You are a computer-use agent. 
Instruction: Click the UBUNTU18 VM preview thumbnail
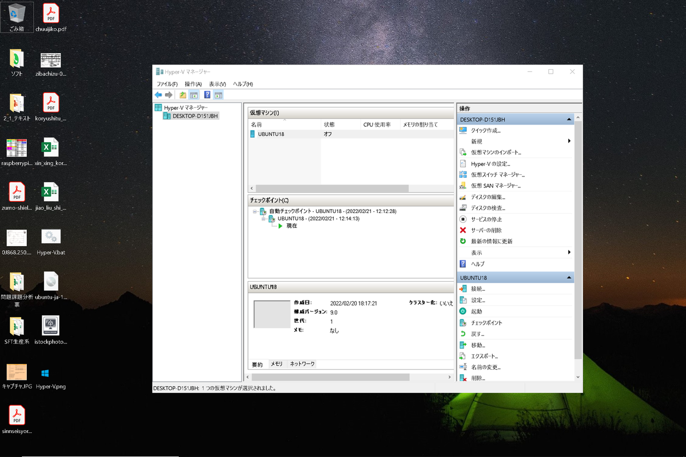coord(272,314)
